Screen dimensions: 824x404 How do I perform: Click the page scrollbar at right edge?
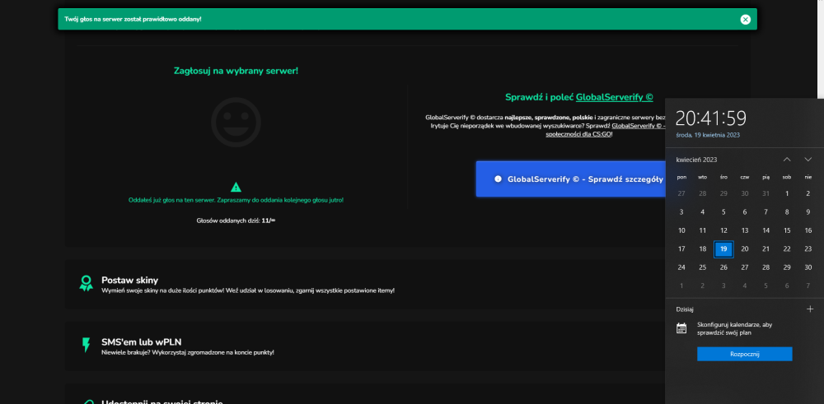click(821, 50)
